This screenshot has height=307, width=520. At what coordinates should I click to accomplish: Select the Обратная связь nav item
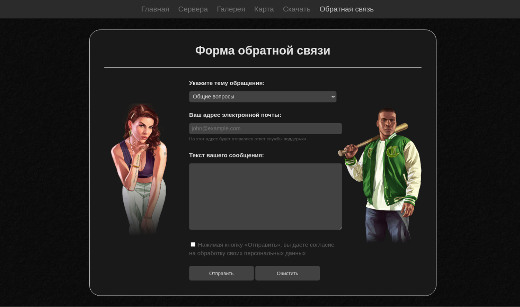(x=346, y=9)
